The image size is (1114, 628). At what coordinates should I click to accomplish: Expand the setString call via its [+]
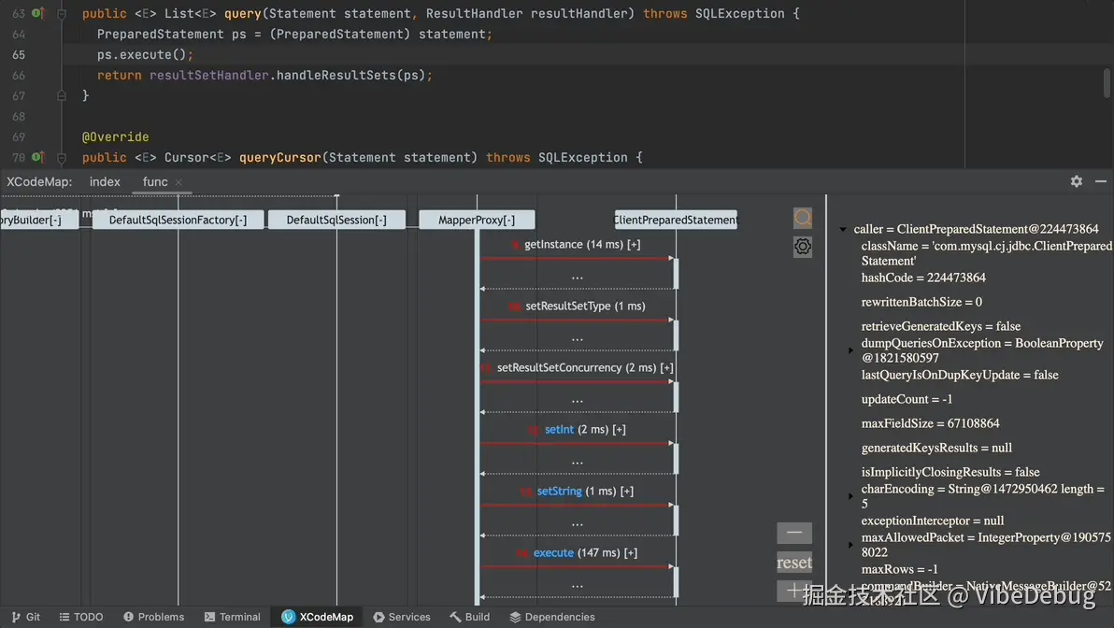click(626, 492)
